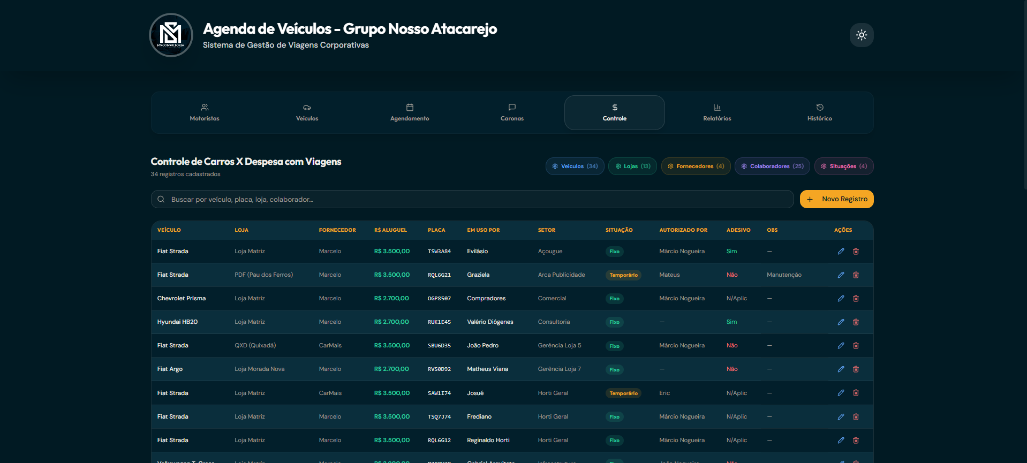Open the Motoristas tab
Screen dimensions: 1027x463
coord(205,112)
